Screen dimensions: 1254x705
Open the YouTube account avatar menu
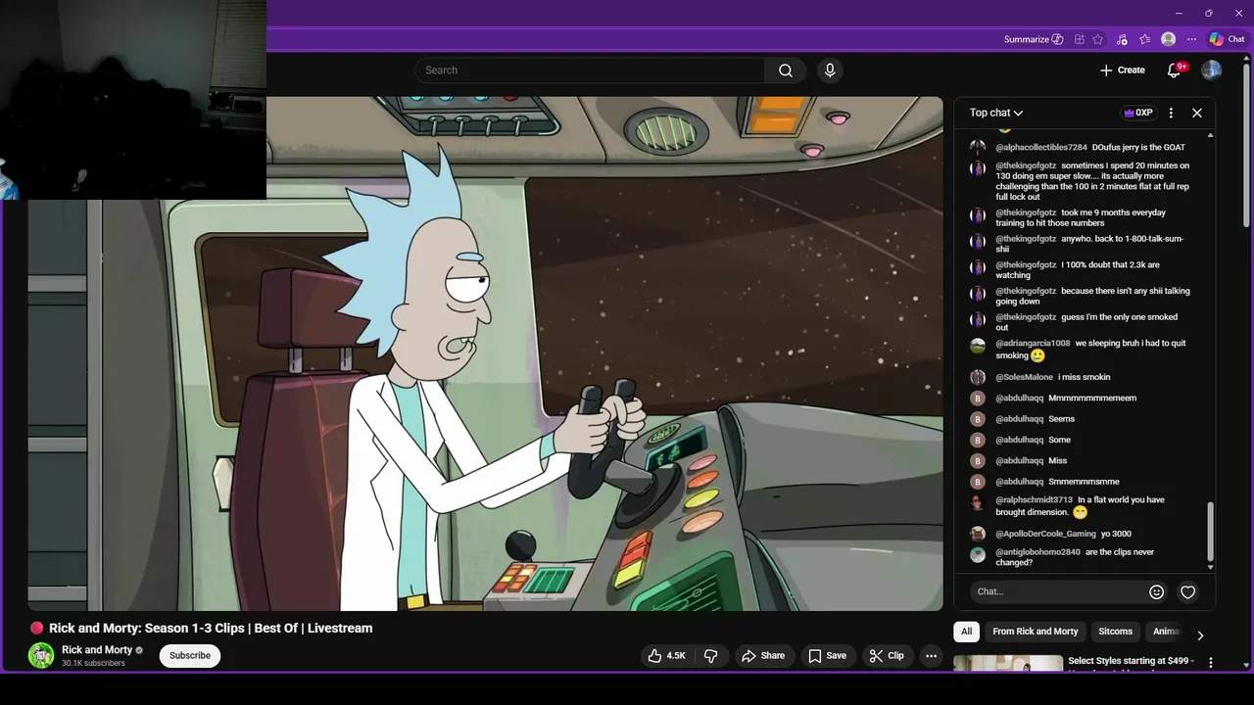[x=1212, y=70]
